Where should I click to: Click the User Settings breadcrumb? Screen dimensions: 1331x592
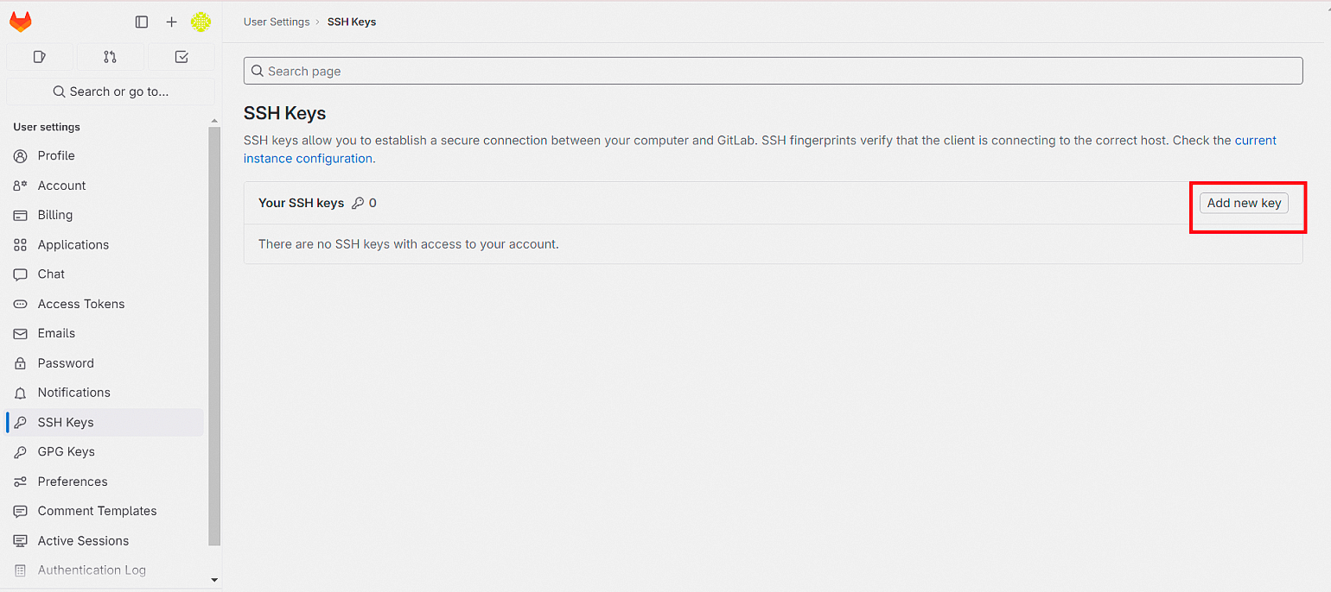(277, 22)
